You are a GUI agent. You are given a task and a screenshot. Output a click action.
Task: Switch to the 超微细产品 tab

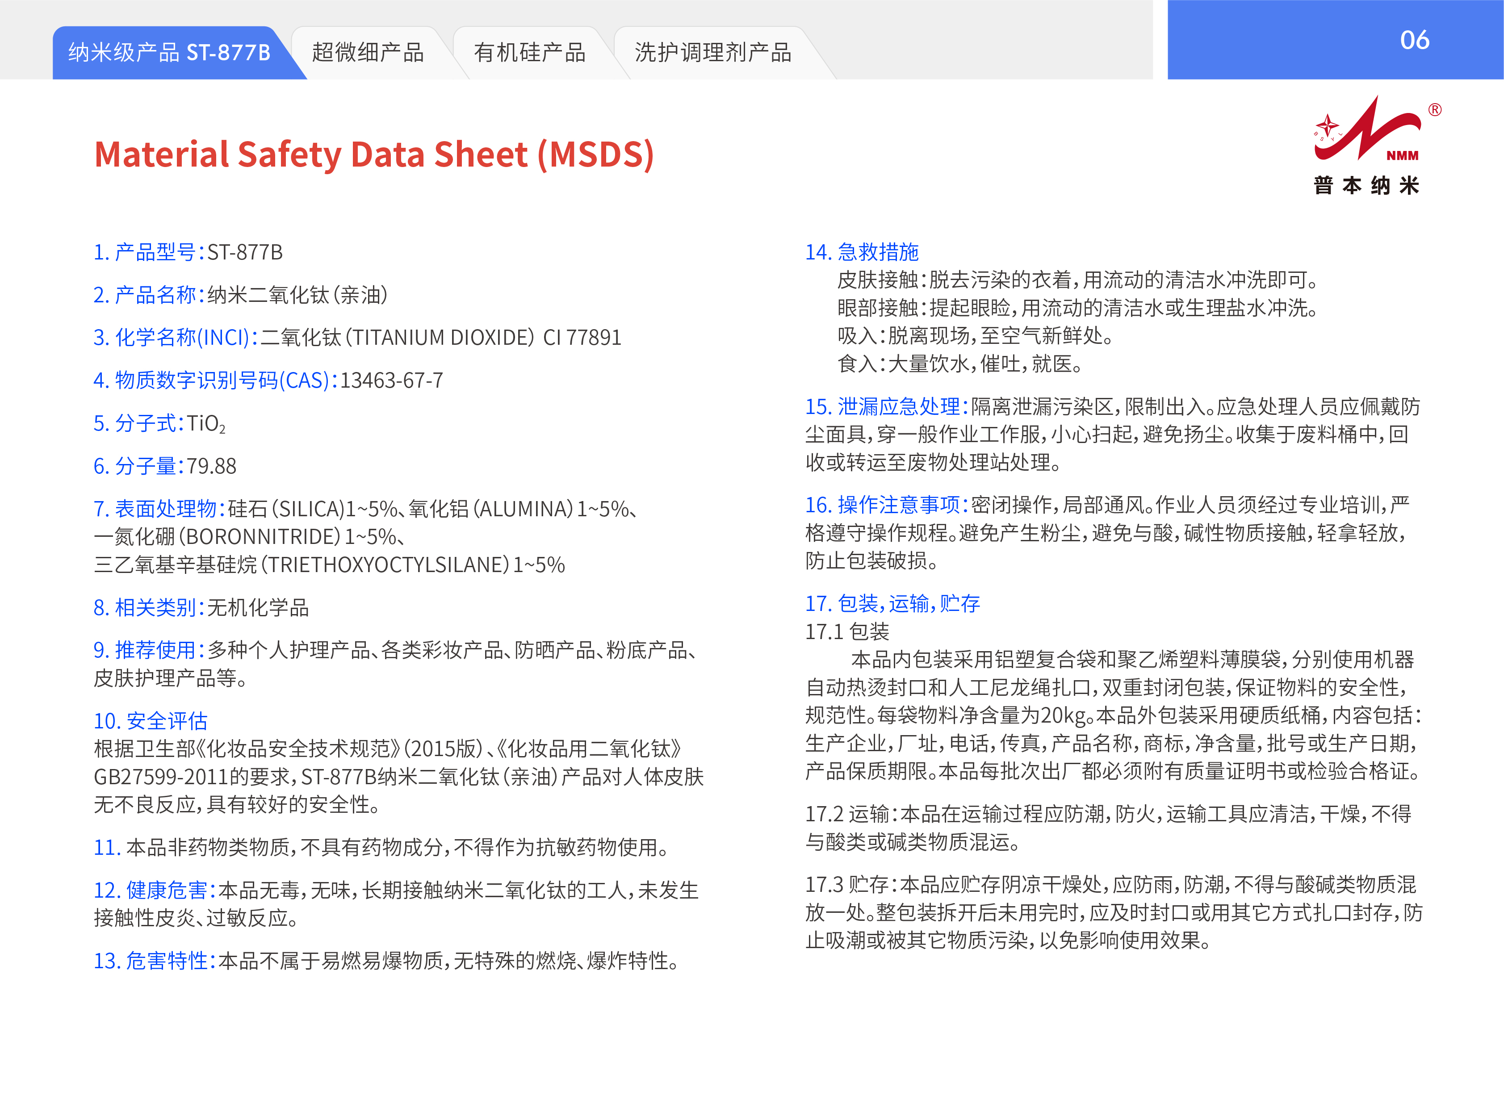368,52
